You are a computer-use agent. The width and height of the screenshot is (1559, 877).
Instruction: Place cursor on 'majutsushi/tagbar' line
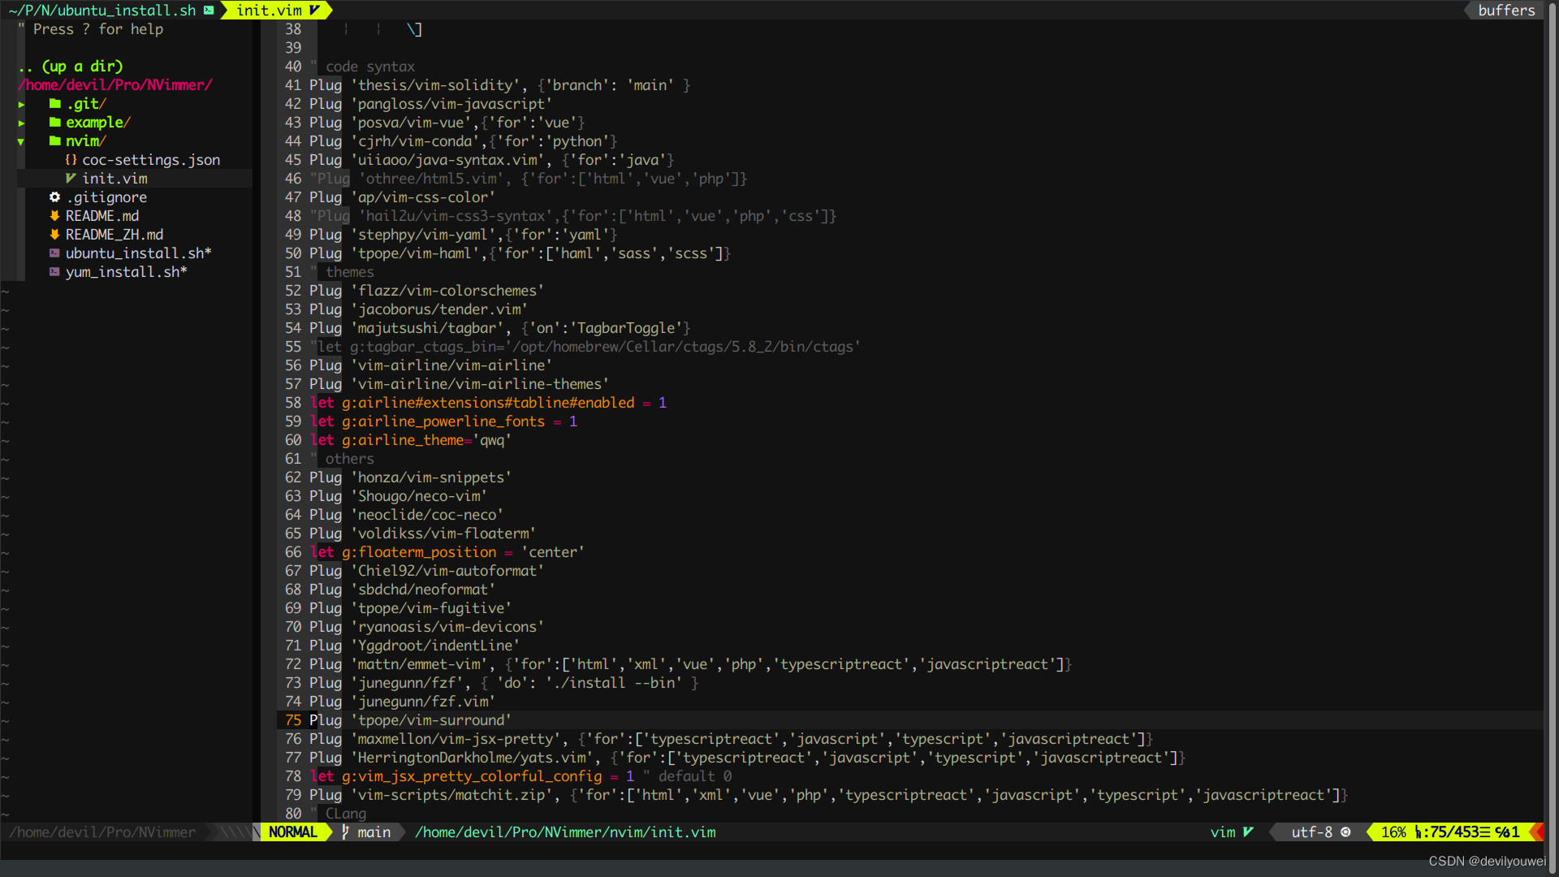click(x=499, y=328)
